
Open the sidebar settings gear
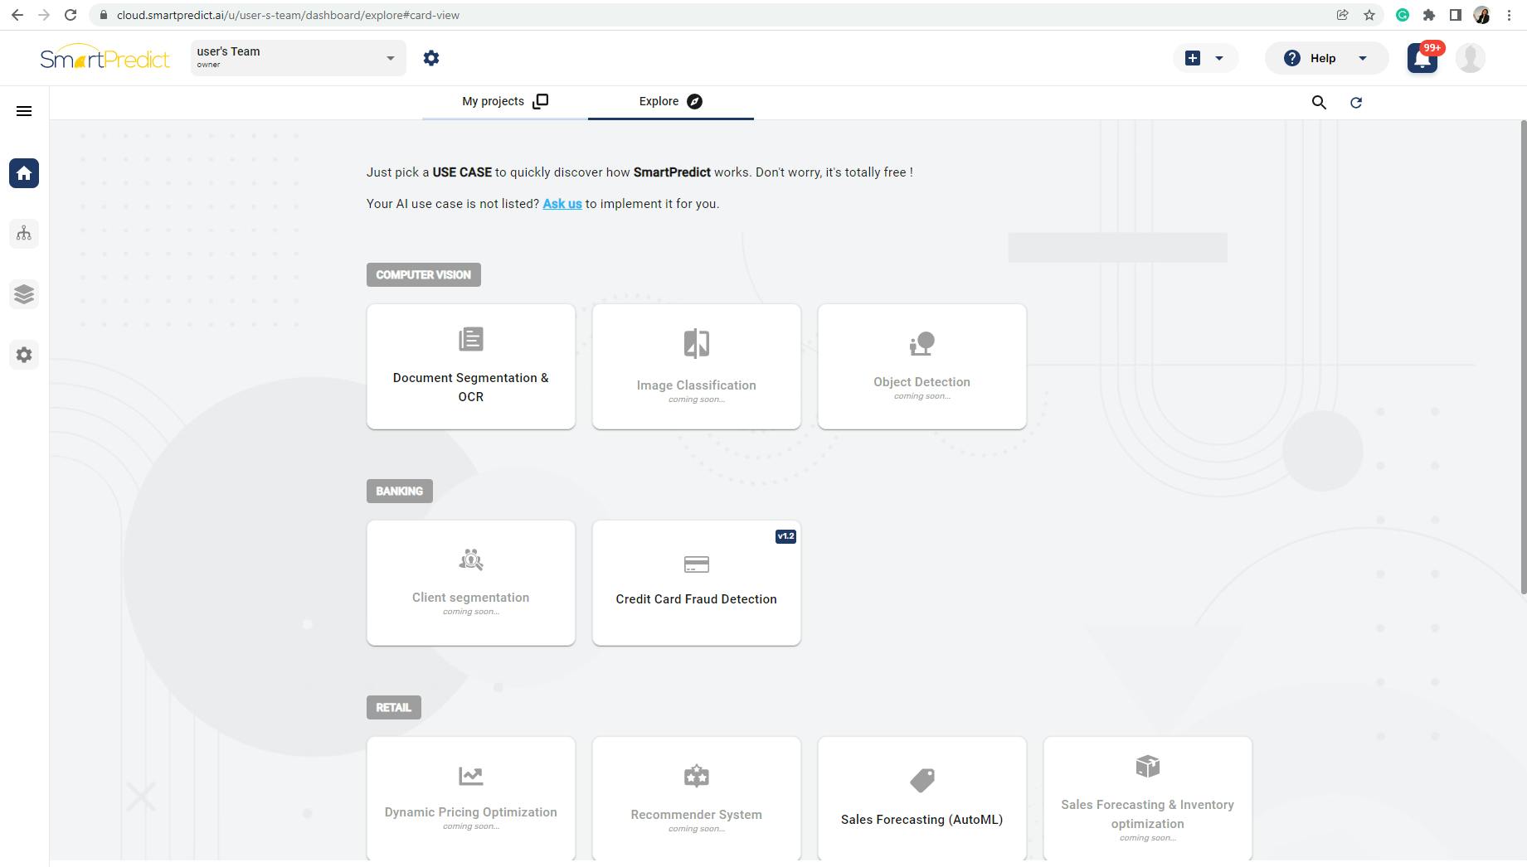tap(24, 355)
